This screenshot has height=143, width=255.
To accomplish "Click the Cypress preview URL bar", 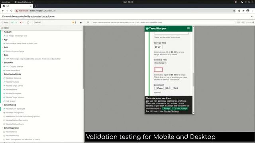I will (163, 23).
